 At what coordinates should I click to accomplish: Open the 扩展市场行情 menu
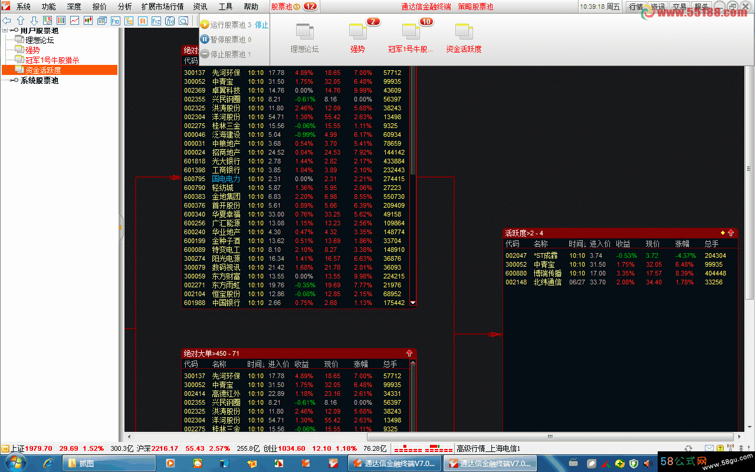[x=163, y=7]
